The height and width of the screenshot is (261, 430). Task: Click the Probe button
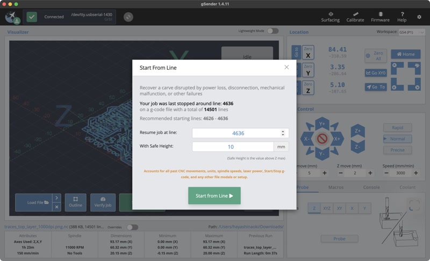pyautogui.click(x=339, y=239)
